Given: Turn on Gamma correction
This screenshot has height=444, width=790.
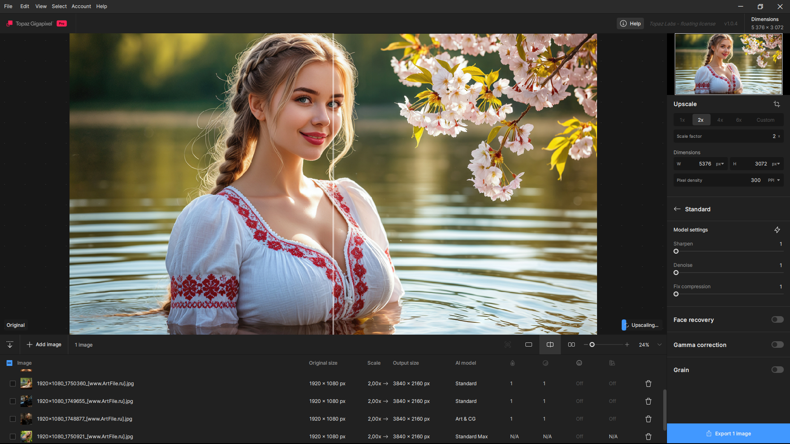Looking at the screenshot, I should pos(777,345).
